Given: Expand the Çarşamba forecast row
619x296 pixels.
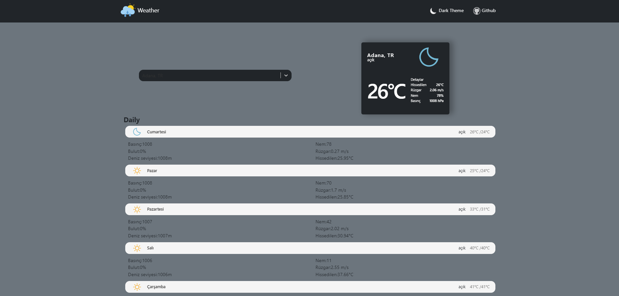Looking at the screenshot, I should pyautogui.click(x=310, y=287).
